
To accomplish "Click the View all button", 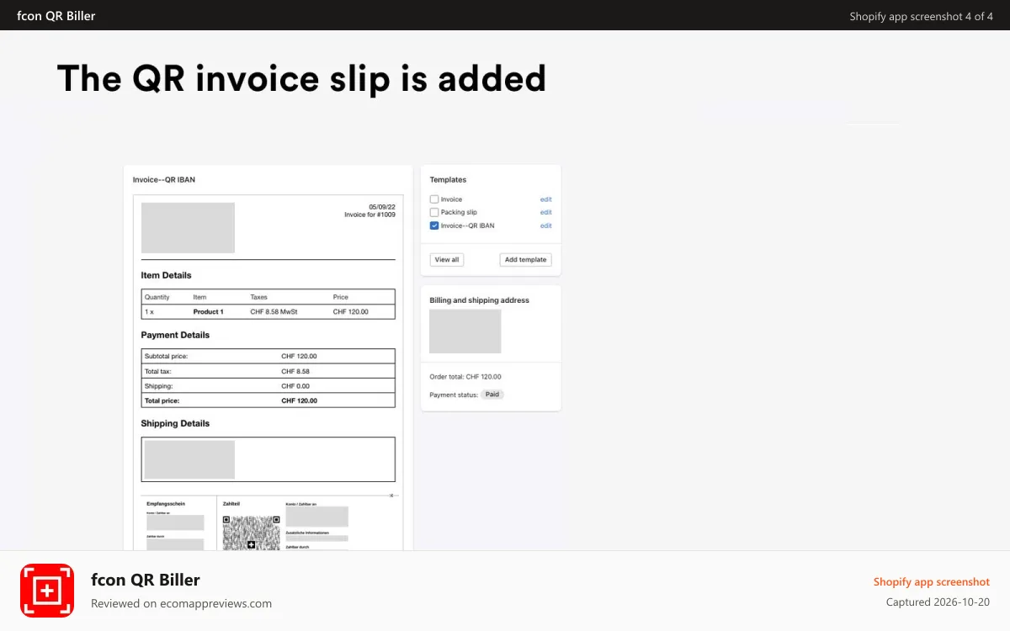I will point(447,260).
